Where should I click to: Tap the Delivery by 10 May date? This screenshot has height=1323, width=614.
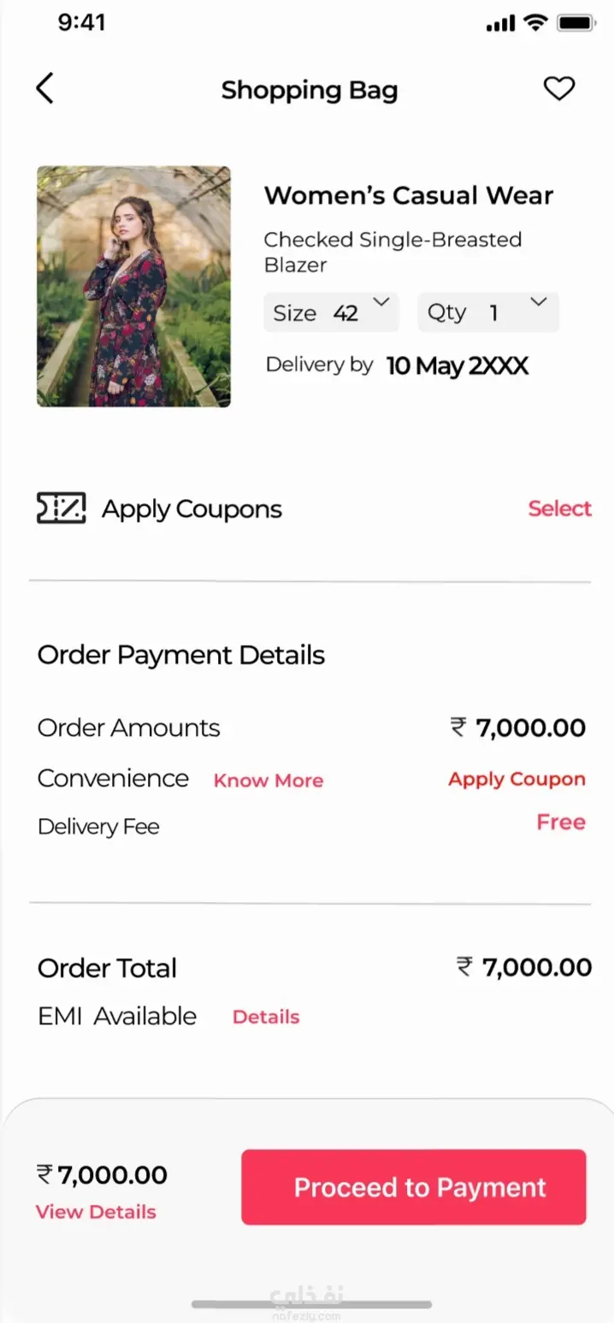(x=457, y=366)
